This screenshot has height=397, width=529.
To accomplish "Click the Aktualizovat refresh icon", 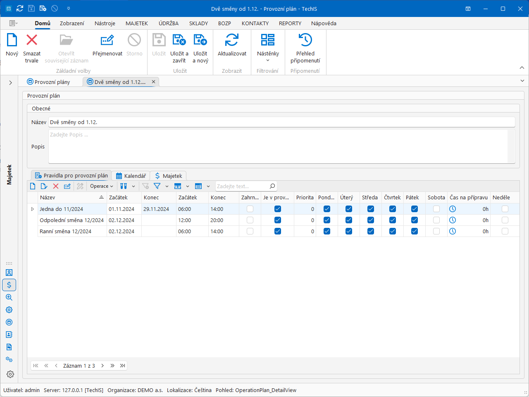I will point(232,40).
